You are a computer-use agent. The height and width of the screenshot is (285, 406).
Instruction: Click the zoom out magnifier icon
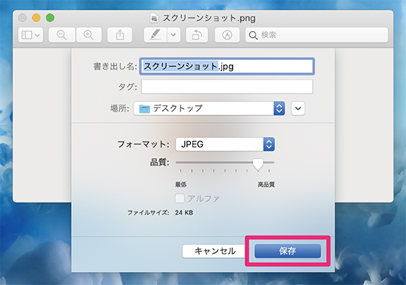(62, 35)
